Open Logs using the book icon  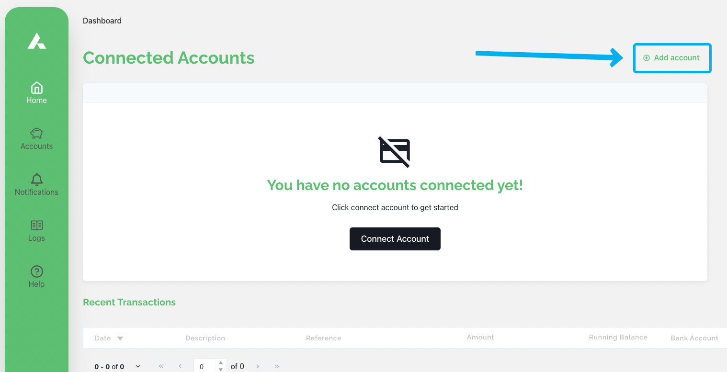pyautogui.click(x=36, y=225)
